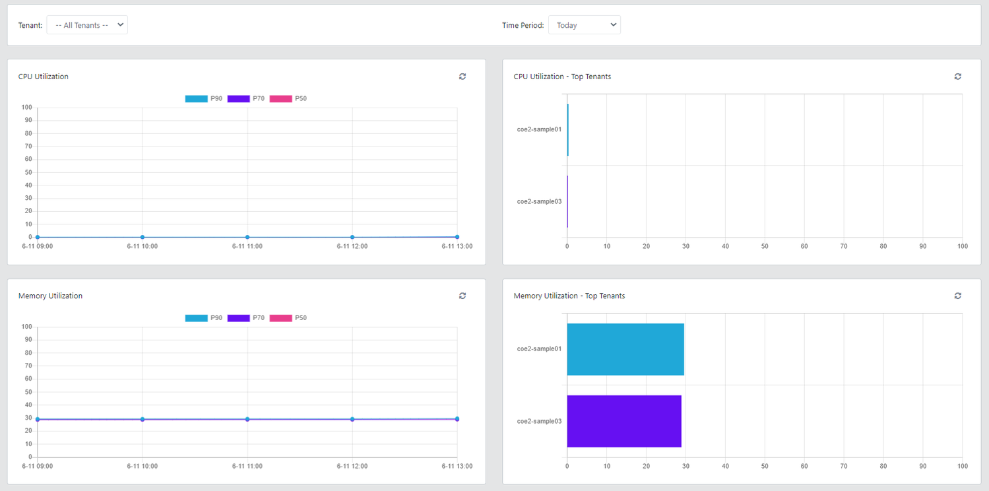Viewport: 989px width, 491px height.
Task: Toggle P90 series in CPU Utilization legend
Action: (204, 99)
